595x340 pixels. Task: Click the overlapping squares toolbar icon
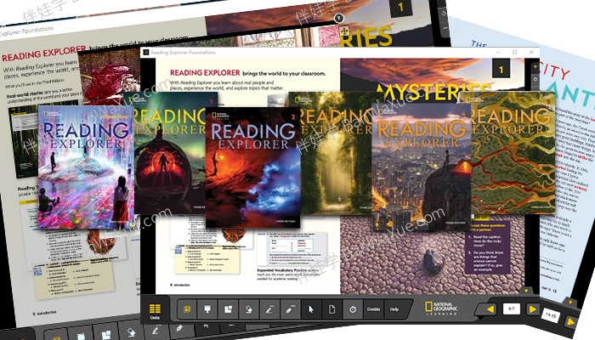pos(228,309)
